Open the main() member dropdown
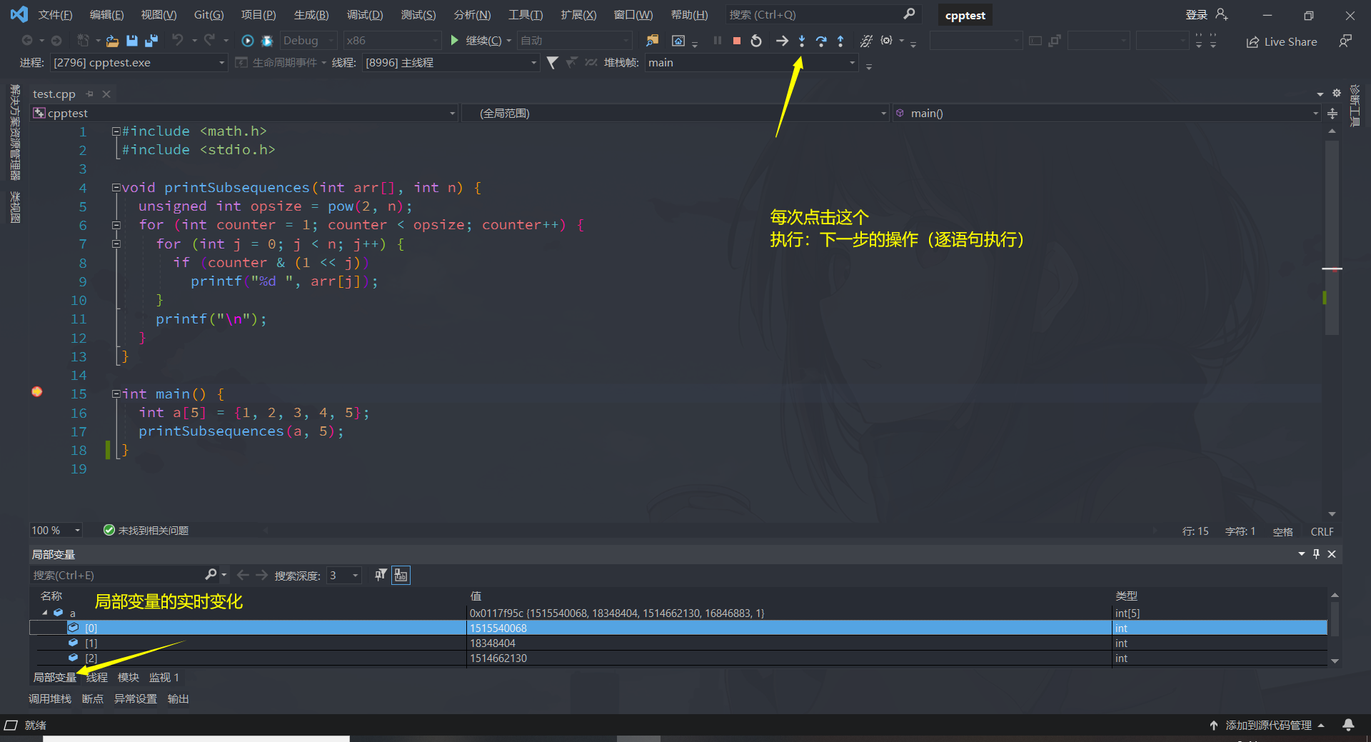1371x742 pixels. (x=1107, y=114)
